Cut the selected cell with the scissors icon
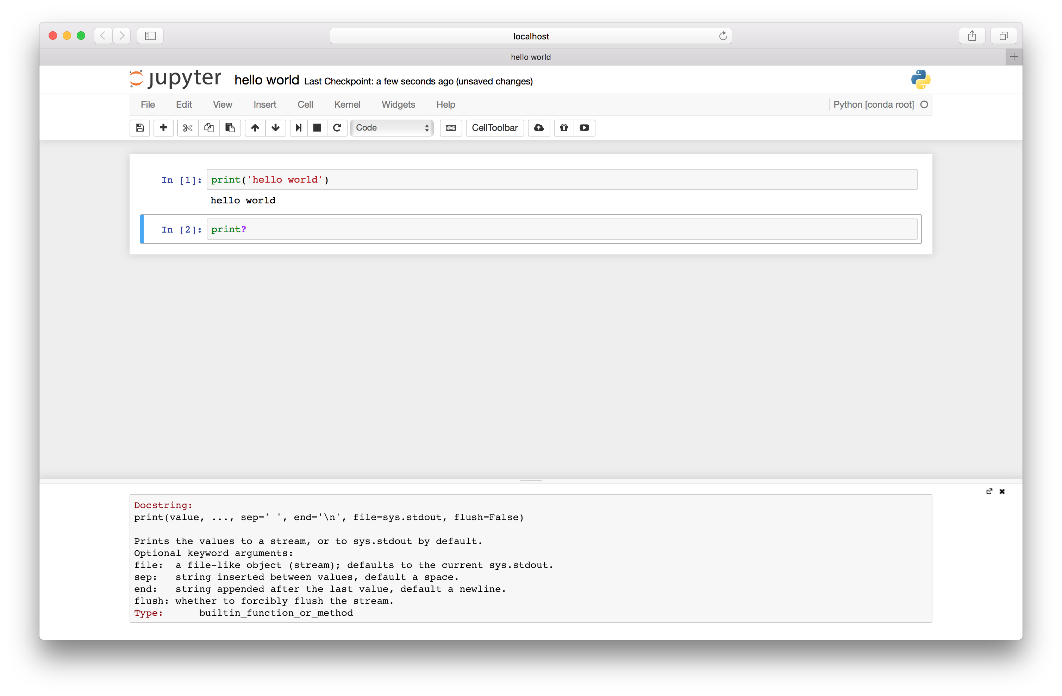Viewport: 1062px width, 696px height. (187, 128)
